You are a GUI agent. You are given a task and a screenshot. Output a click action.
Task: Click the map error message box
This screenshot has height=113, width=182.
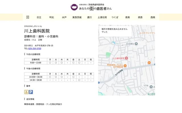[x=115, y=31]
